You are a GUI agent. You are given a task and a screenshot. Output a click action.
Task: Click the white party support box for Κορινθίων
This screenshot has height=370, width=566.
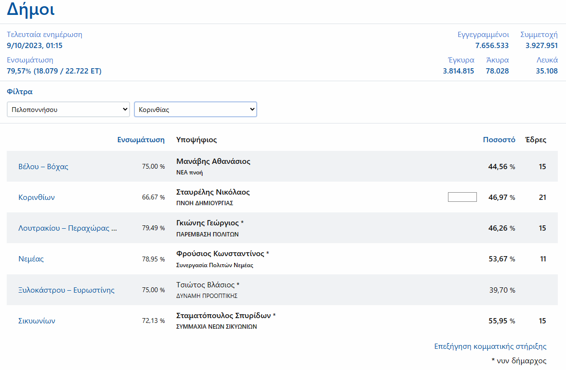(x=462, y=197)
